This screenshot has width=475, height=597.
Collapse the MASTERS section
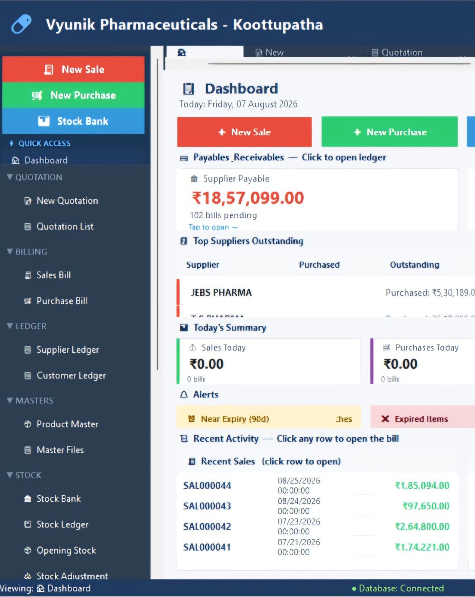30,400
